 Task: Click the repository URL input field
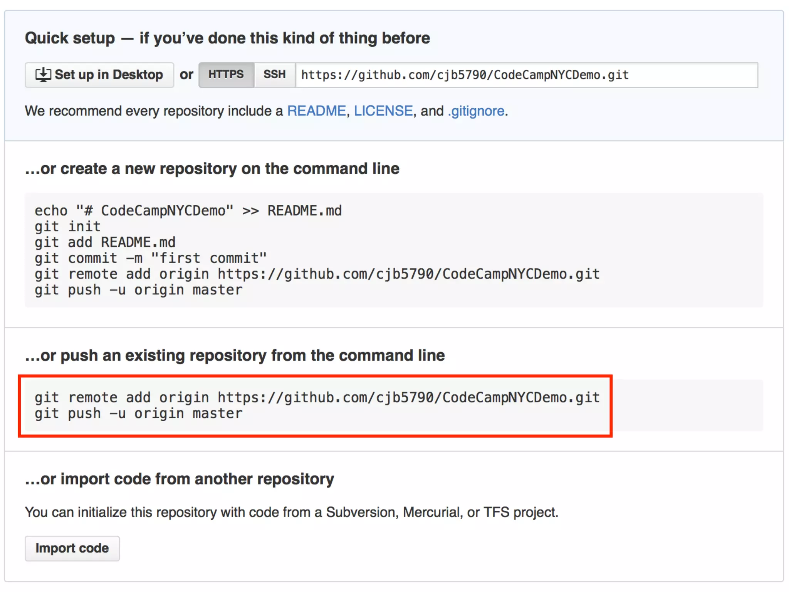click(x=527, y=75)
